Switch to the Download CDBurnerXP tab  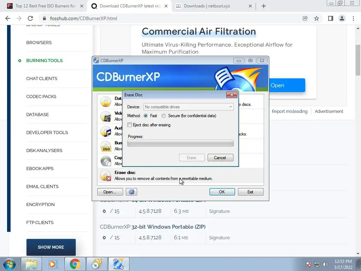[130, 6]
